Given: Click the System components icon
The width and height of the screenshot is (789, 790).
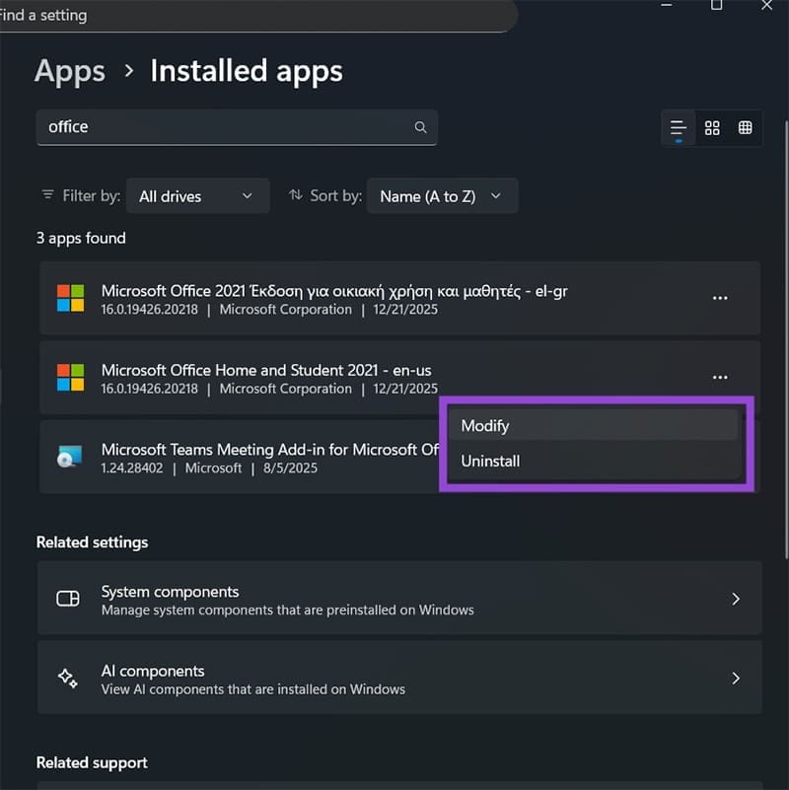Looking at the screenshot, I should click(67, 599).
